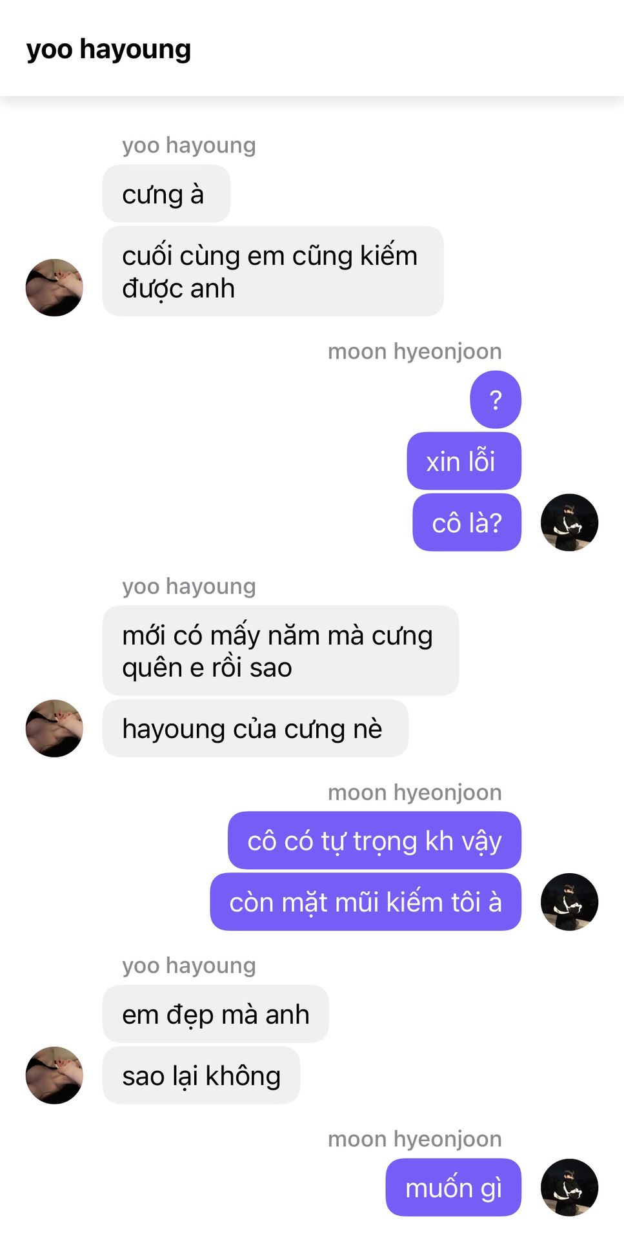Tap the 'xin lỗi' message bubble
Viewport: 624px width, 1240px height.
[x=464, y=460]
